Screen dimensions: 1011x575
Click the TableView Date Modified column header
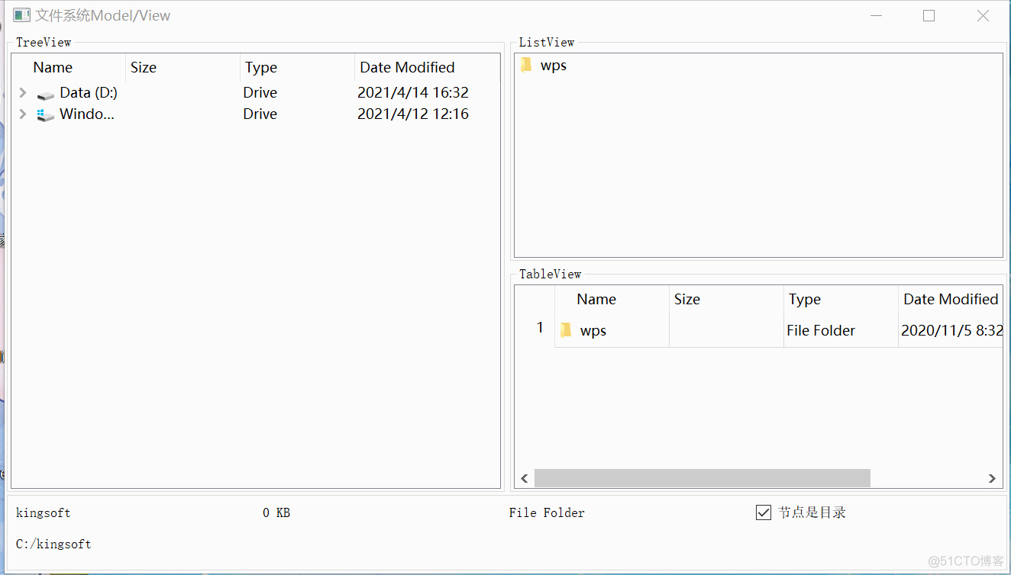pos(951,299)
